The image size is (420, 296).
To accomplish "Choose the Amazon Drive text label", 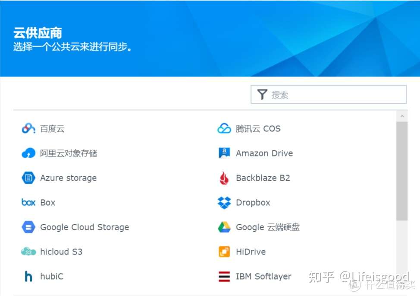I will click(x=264, y=153).
